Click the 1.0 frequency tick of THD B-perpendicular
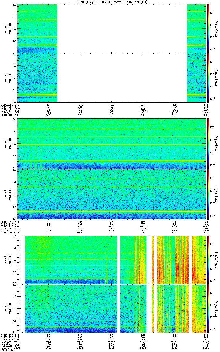220x352 pixels. [14, 144]
